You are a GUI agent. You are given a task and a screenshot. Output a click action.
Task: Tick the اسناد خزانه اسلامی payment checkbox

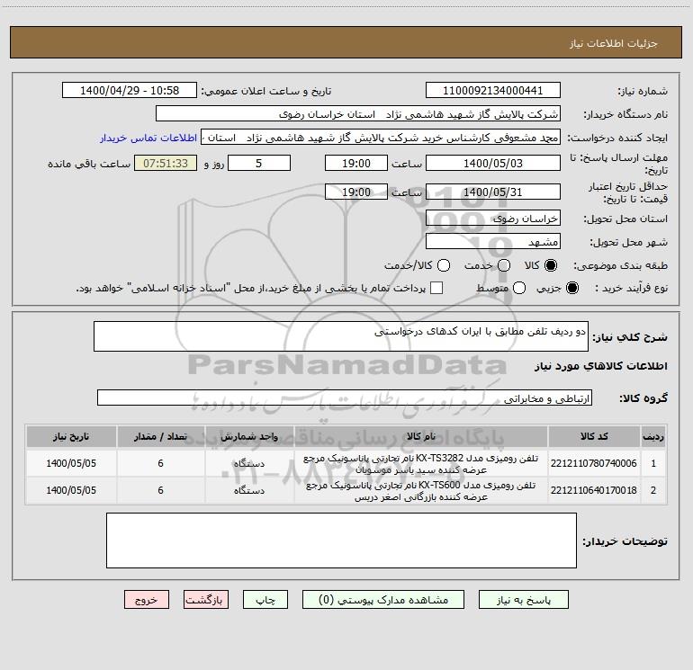436,288
